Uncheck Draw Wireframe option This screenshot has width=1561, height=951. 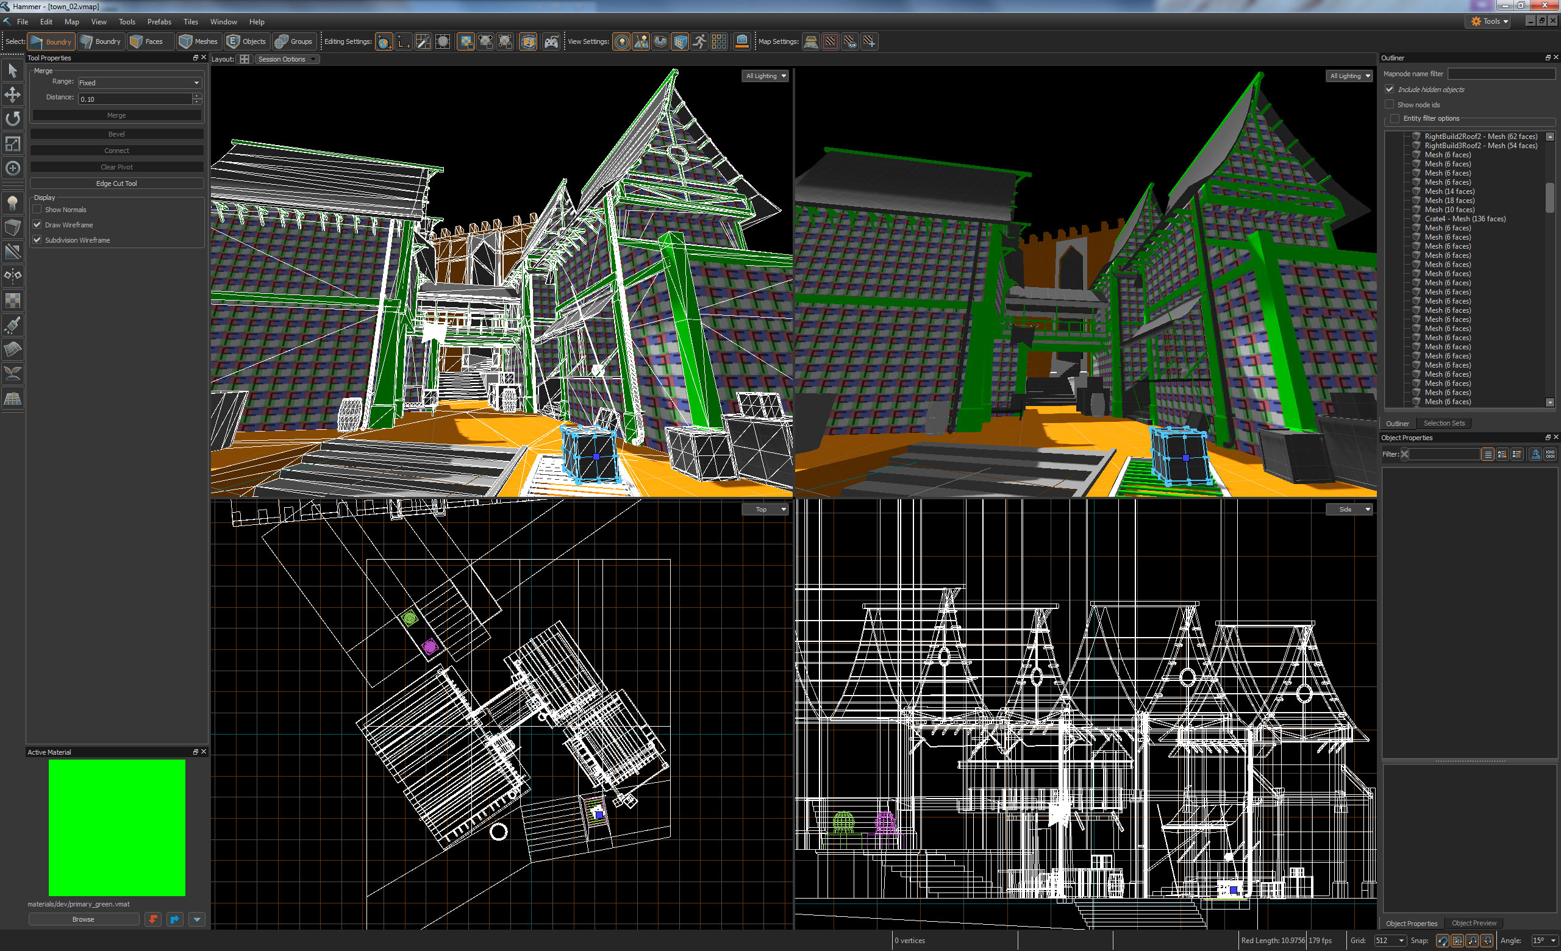(37, 225)
